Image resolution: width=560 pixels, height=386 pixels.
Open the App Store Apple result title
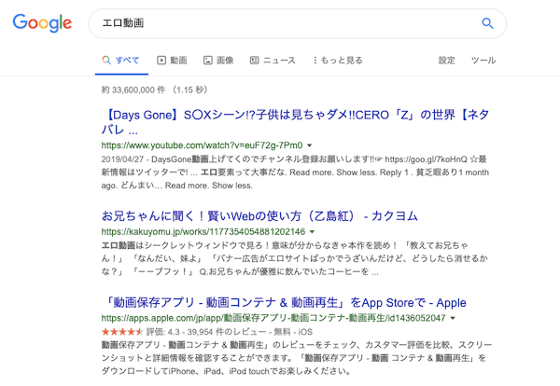point(284,302)
